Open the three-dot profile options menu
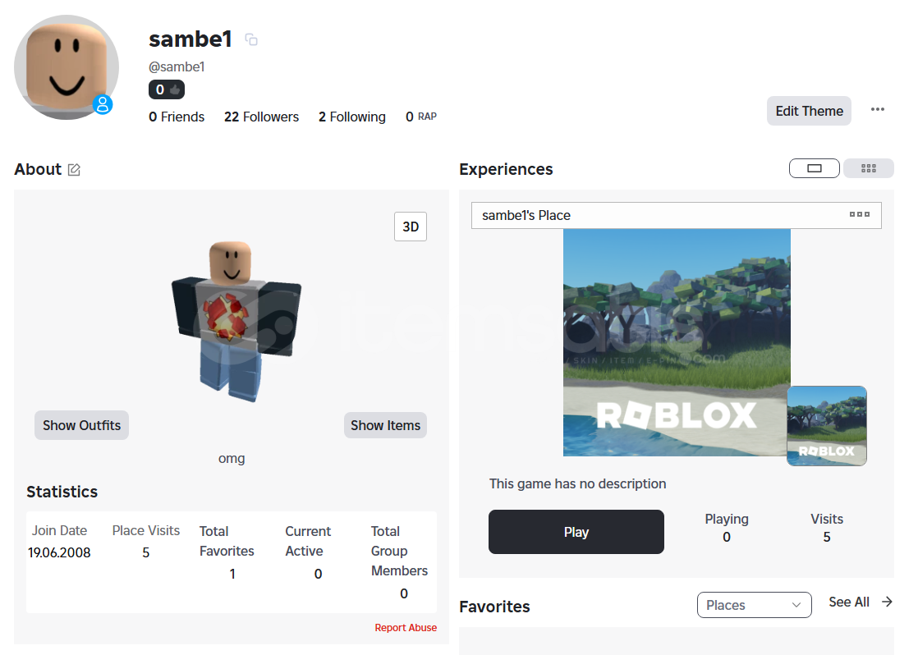 878,110
